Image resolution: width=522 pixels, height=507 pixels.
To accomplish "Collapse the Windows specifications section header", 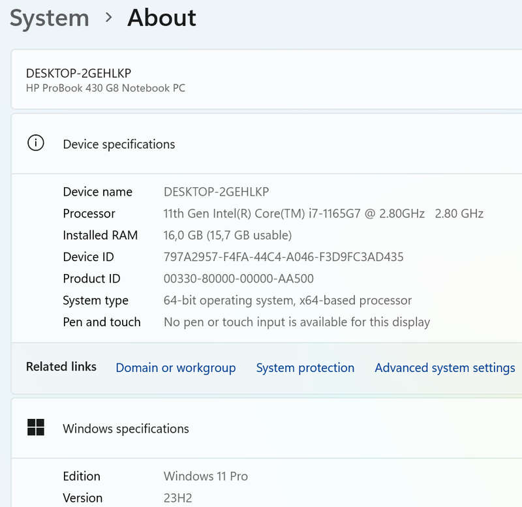I will tap(267, 428).
